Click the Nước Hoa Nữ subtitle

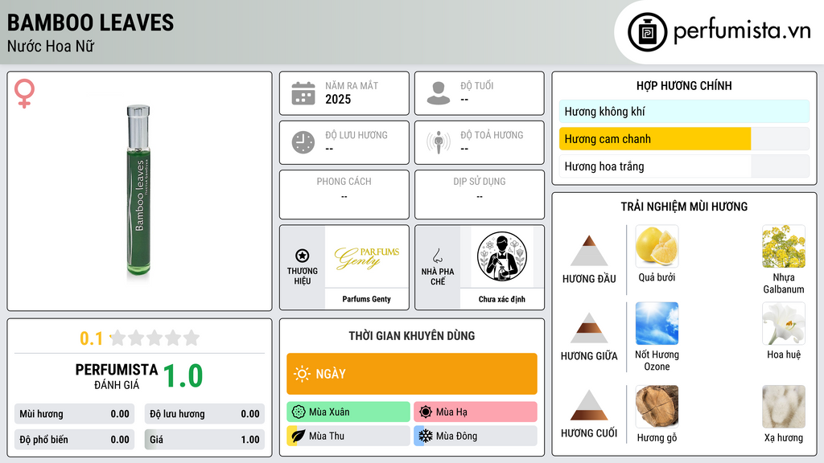coord(51,47)
